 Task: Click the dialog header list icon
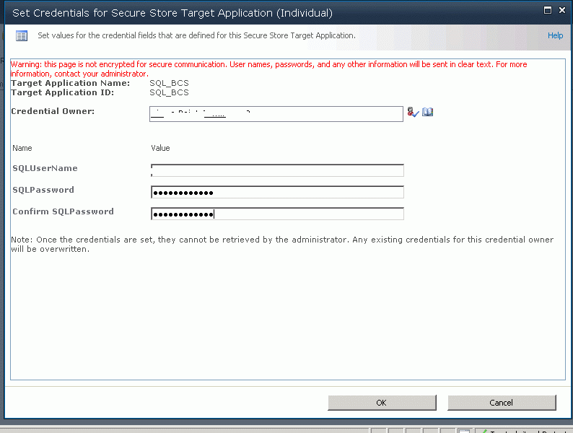pyautogui.click(x=22, y=36)
